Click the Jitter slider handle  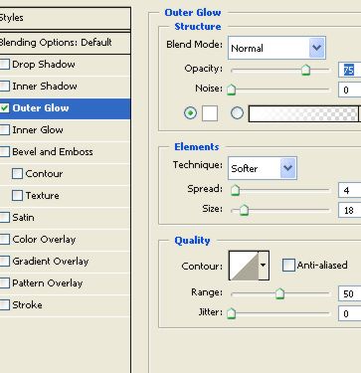point(231,313)
